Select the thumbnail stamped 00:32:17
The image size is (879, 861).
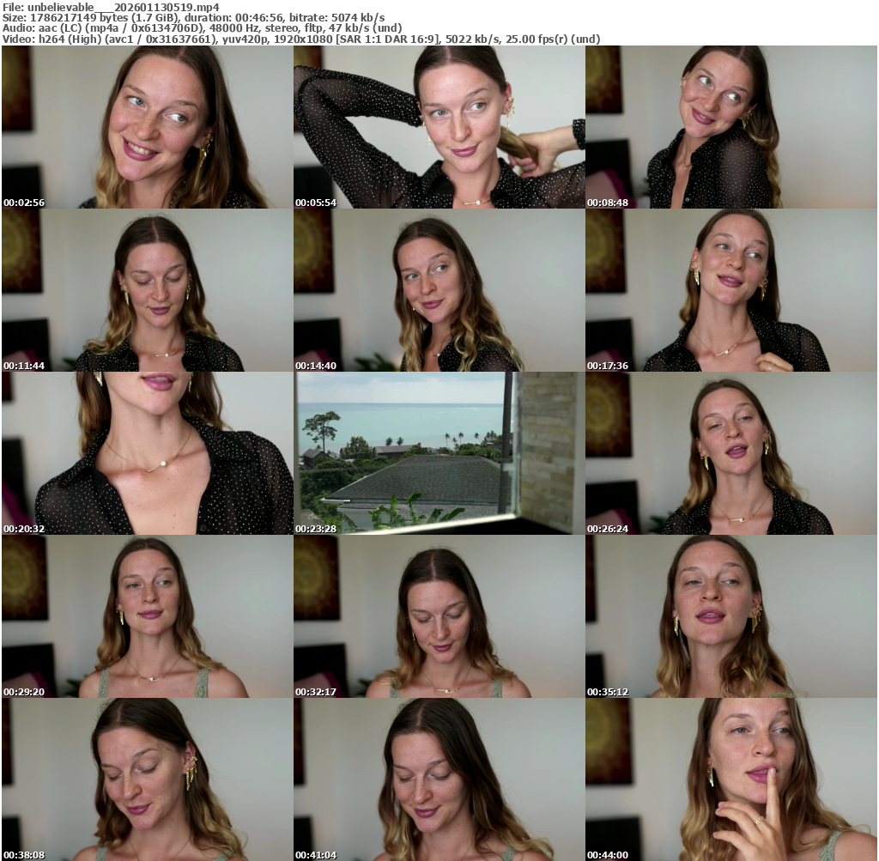click(x=439, y=616)
